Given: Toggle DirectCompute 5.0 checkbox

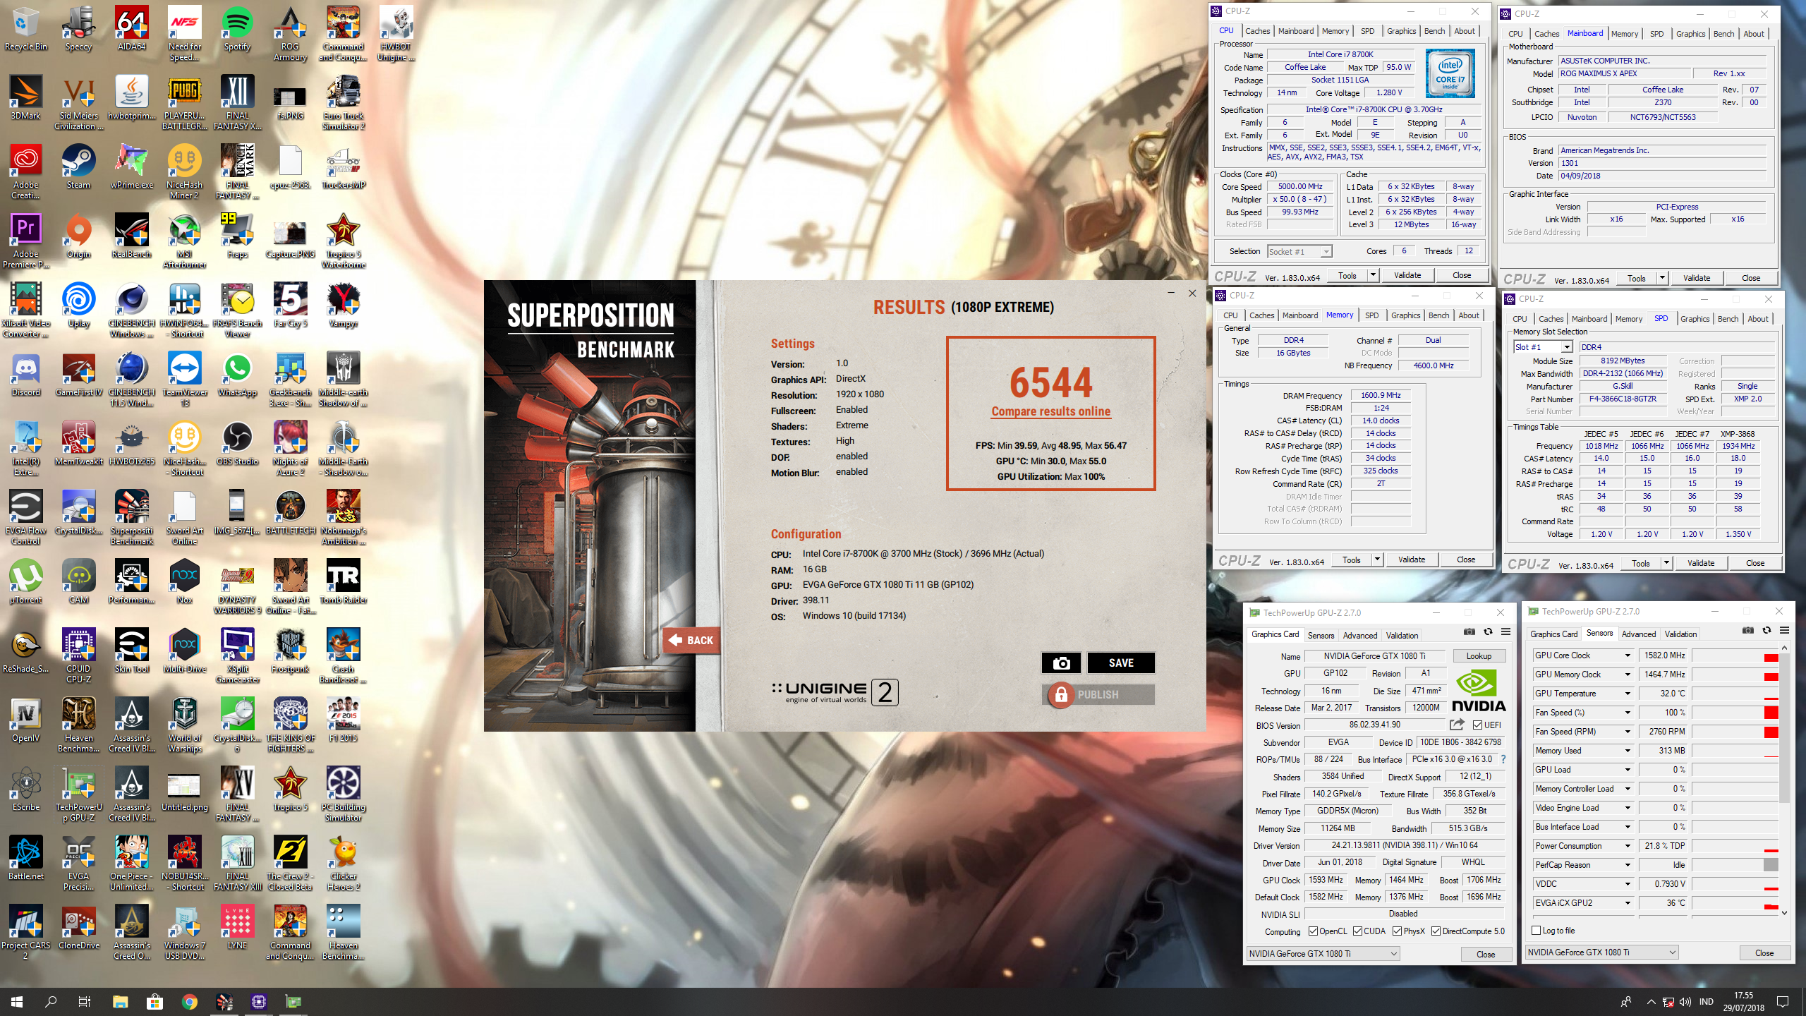Looking at the screenshot, I should (x=1436, y=931).
